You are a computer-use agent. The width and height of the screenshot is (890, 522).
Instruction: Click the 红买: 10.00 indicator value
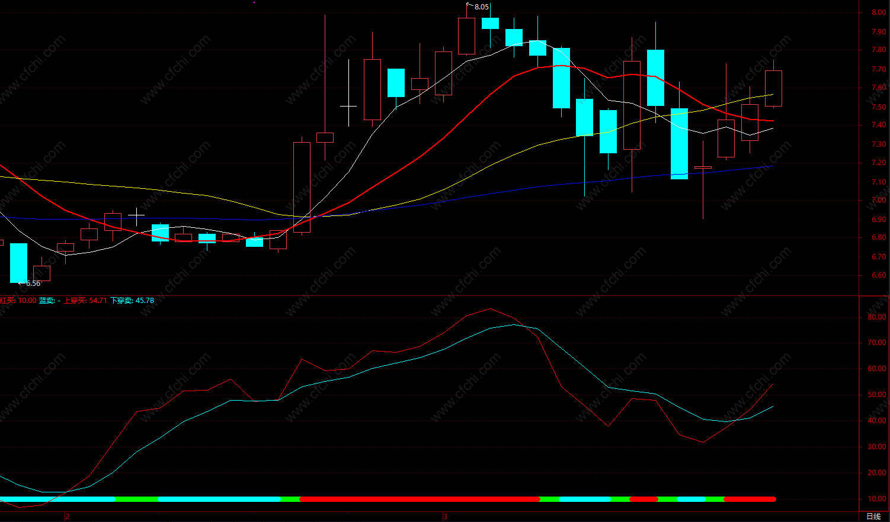tap(18, 301)
